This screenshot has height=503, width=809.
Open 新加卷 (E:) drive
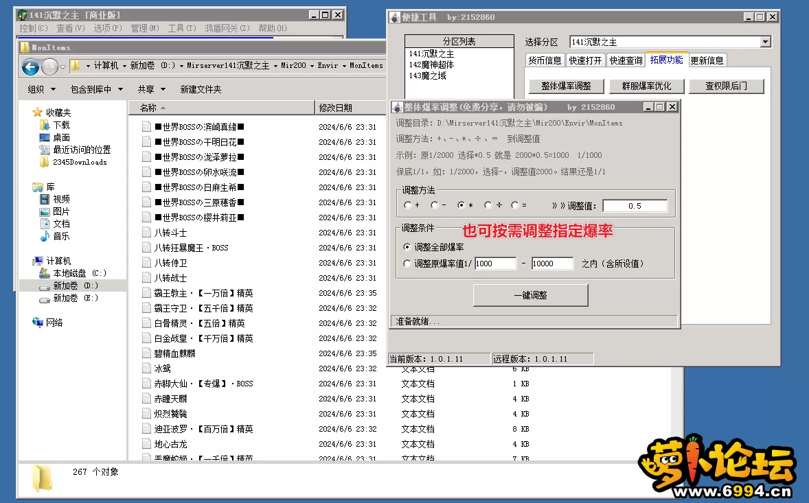76,298
